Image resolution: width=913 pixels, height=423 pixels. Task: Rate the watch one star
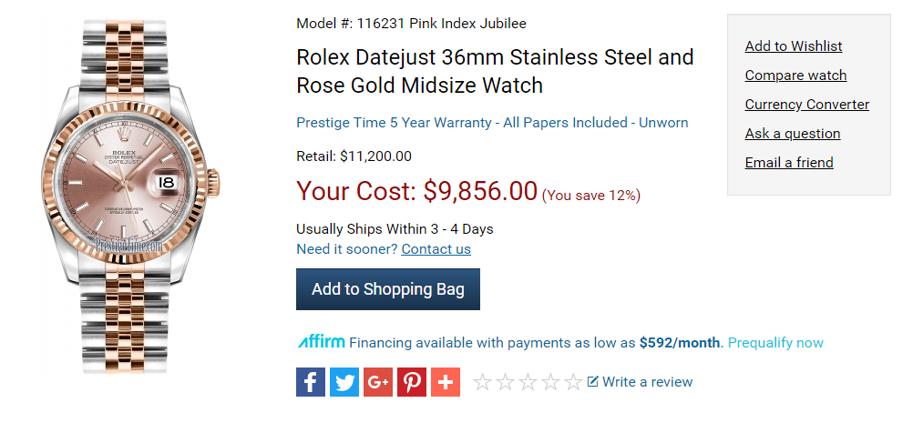tap(483, 382)
